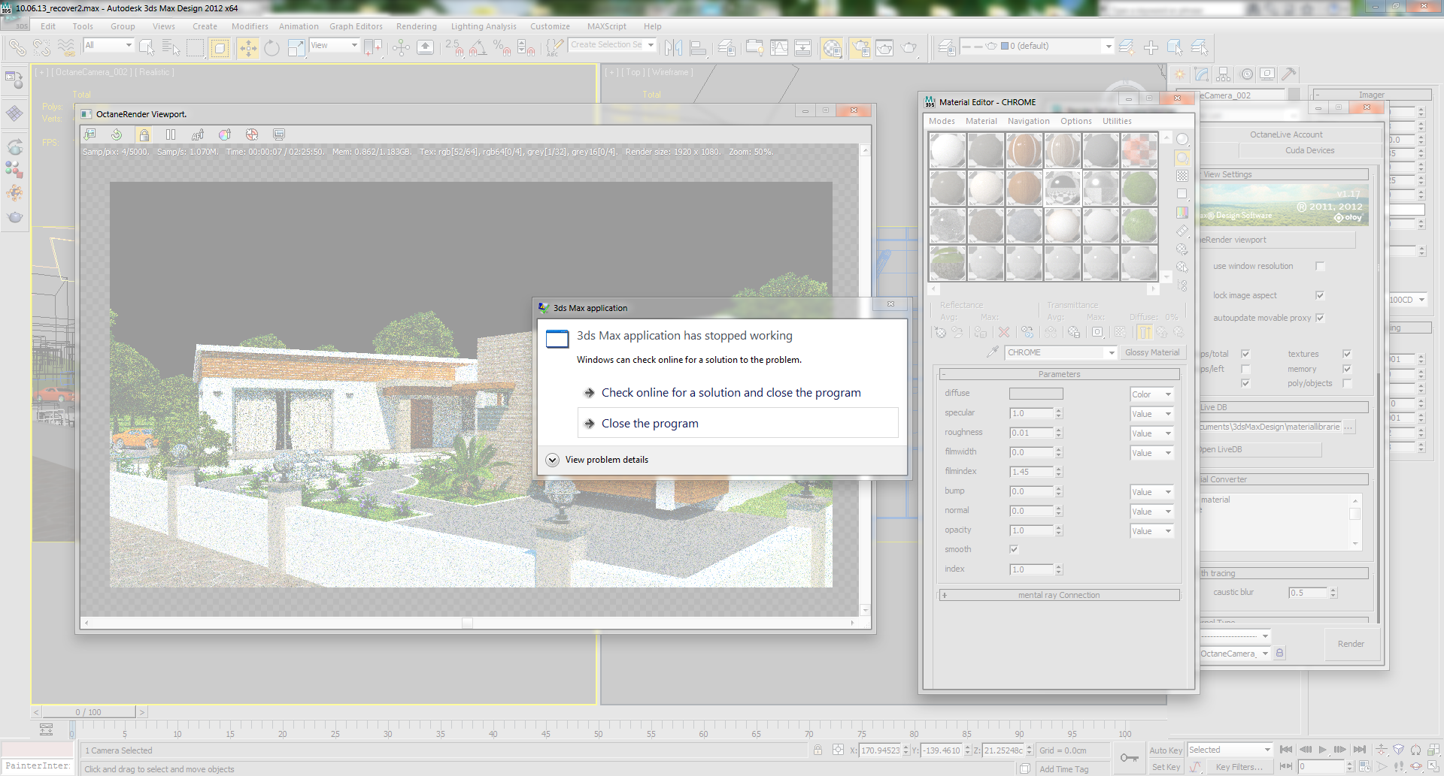Click the Render button

click(1351, 644)
